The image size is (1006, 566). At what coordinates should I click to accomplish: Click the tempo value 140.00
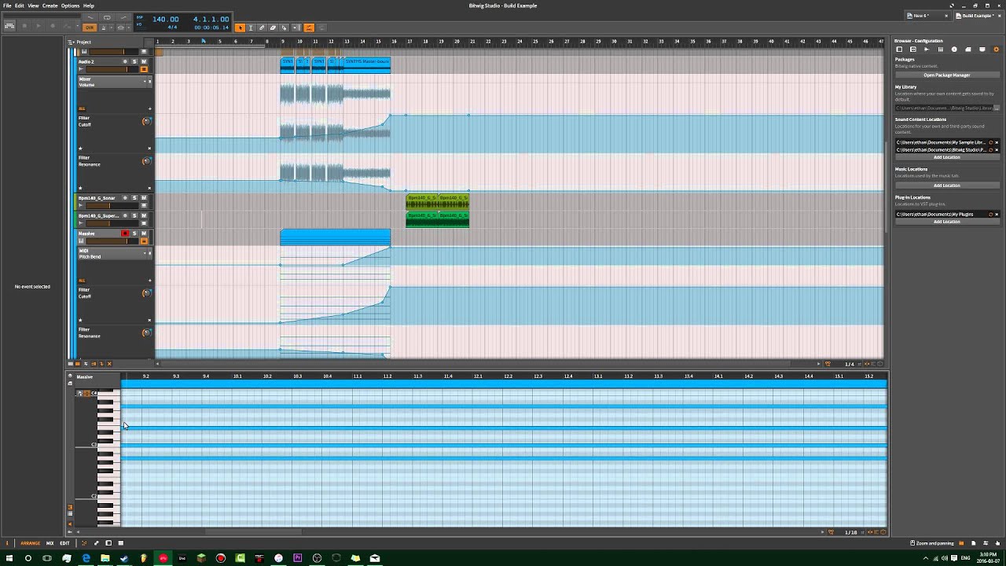(x=165, y=19)
